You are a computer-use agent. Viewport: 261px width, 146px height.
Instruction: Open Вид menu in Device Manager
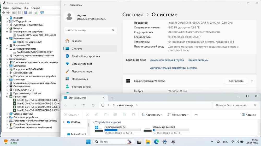coord(26,8)
